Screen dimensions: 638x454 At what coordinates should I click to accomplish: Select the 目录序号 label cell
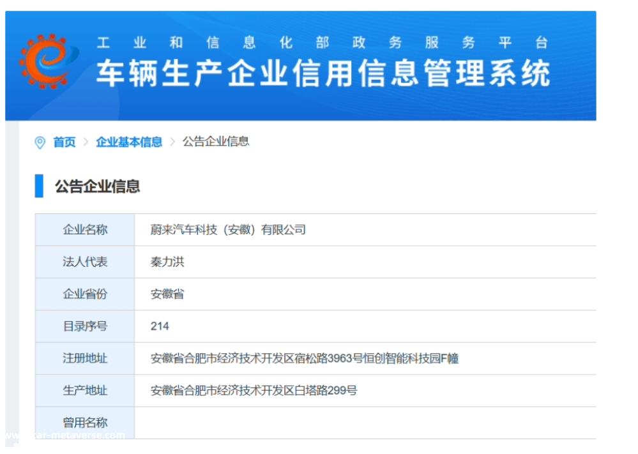pos(85,326)
